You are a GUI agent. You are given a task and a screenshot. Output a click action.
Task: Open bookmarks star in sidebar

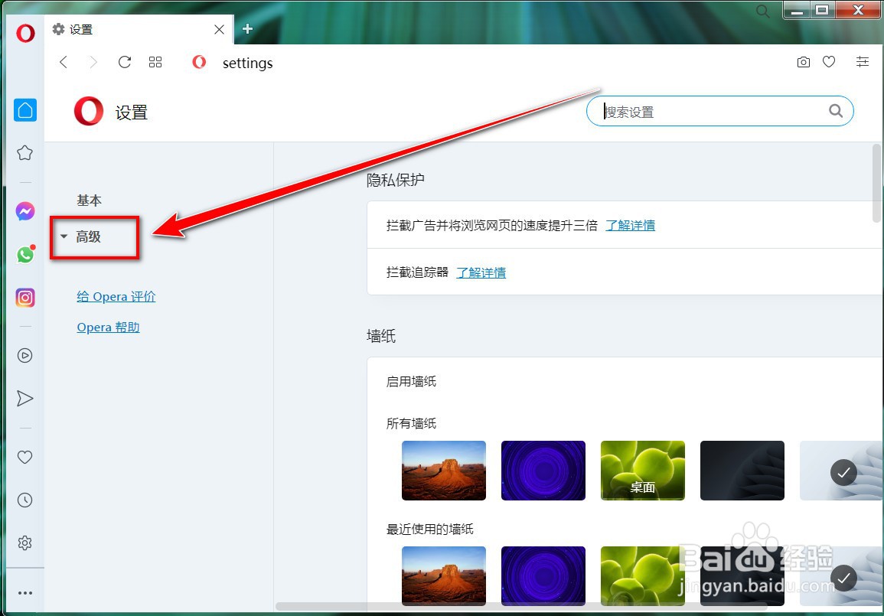(x=24, y=153)
